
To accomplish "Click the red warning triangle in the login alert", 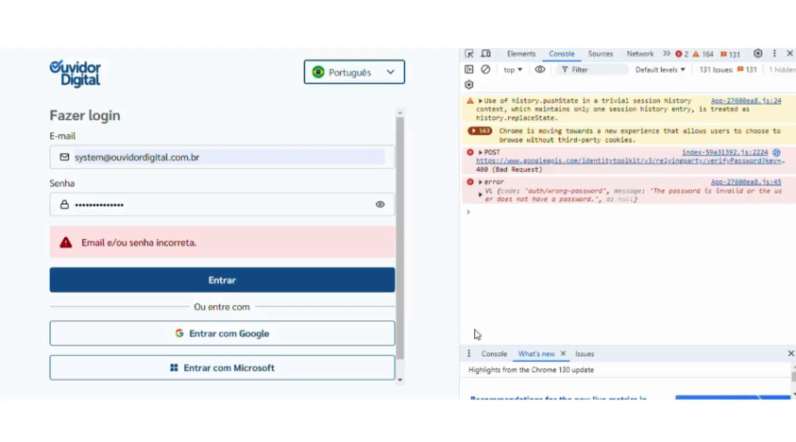I will pos(66,243).
